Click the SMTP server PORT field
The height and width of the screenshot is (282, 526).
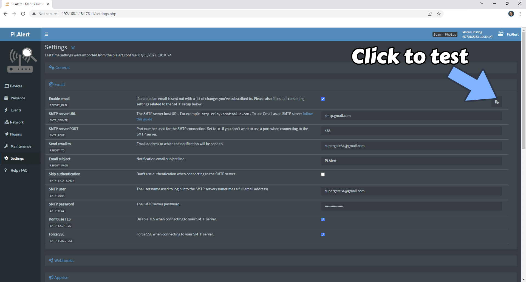[x=411, y=131]
